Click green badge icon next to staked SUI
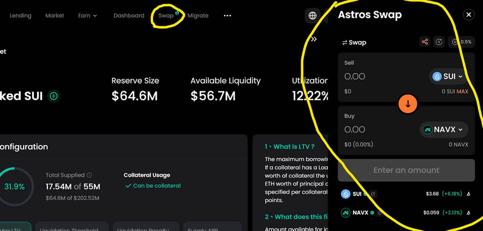The width and height of the screenshot is (483, 231). point(54,96)
